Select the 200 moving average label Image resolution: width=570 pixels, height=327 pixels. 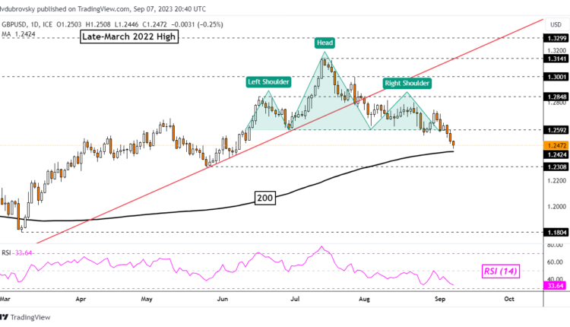[264, 198]
